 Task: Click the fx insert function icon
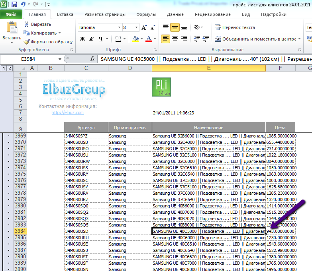click(x=92, y=59)
